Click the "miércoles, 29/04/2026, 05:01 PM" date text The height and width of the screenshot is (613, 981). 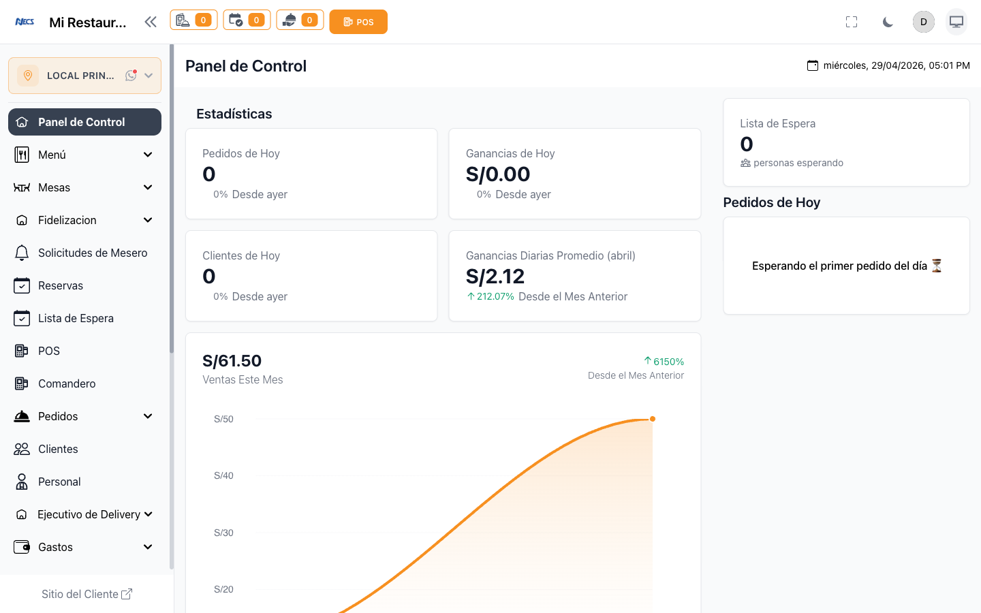pyautogui.click(x=897, y=65)
